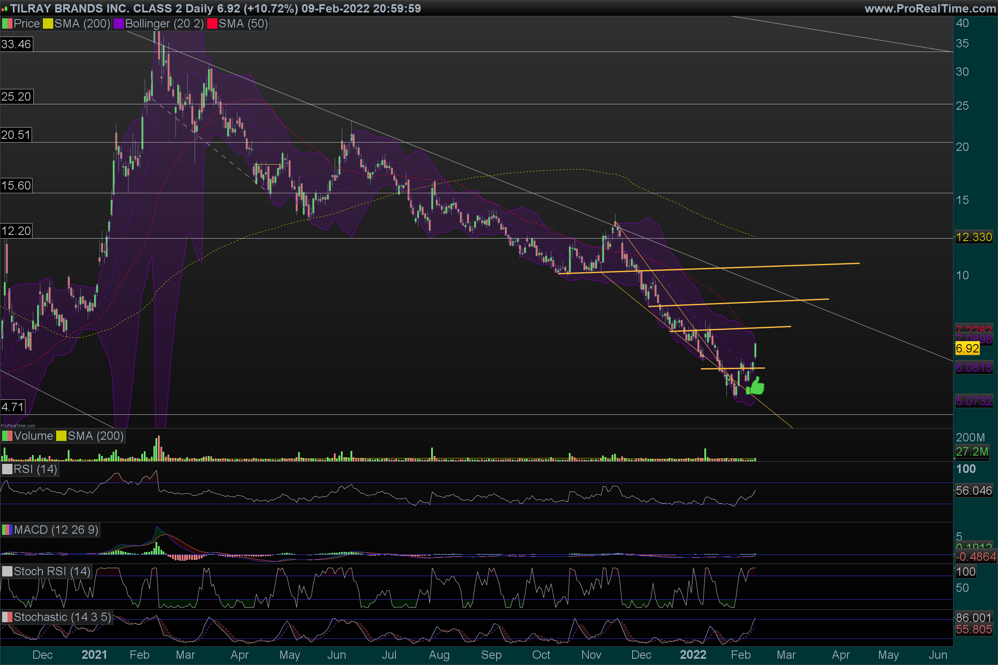The height and width of the screenshot is (665, 998).
Task: Click the 2022 marker on time axis
Action: 693,655
